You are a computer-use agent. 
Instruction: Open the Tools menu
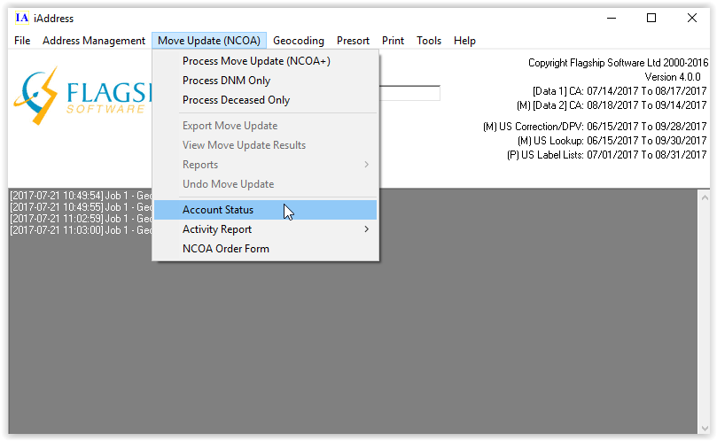pos(429,41)
